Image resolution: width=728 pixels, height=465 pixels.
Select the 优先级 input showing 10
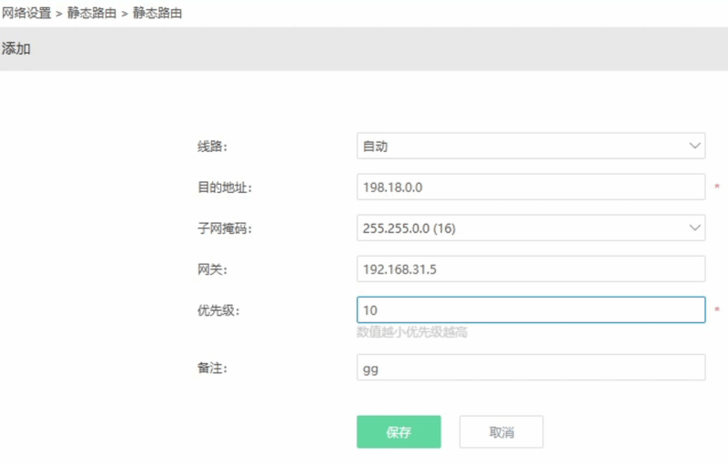tap(531, 309)
